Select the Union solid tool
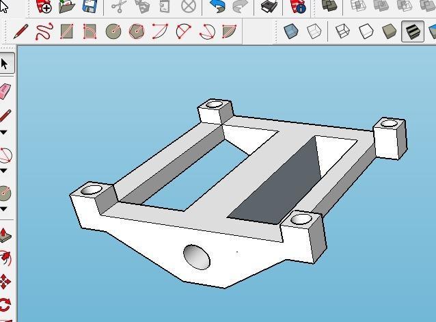The width and height of the screenshot is (436, 322). [381, 5]
